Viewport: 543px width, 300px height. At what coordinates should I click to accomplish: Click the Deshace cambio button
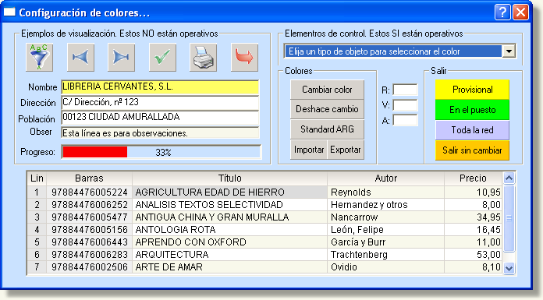tap(327, 109)
